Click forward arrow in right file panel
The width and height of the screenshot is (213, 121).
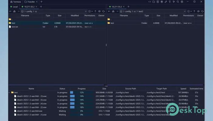point(117,11)
